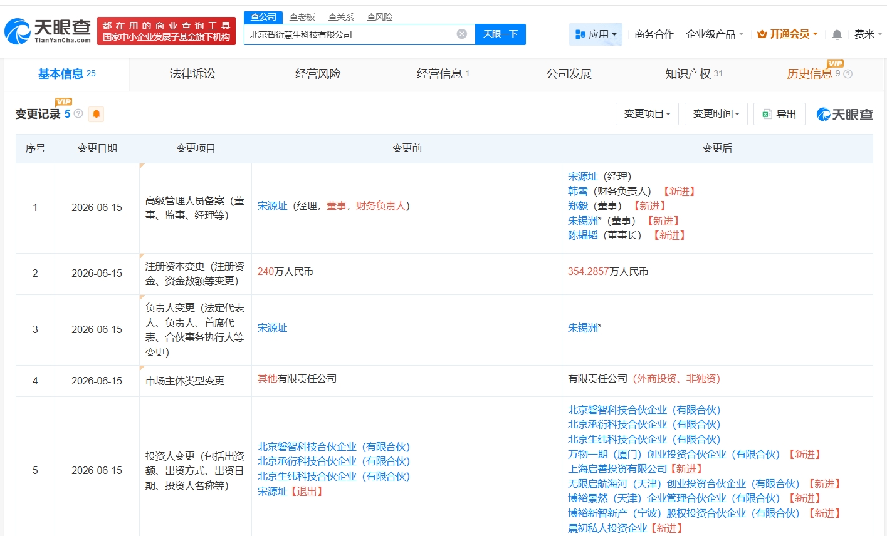Switch to the 经营风险 tab
887x536 pixels.
tap(318, 74)
